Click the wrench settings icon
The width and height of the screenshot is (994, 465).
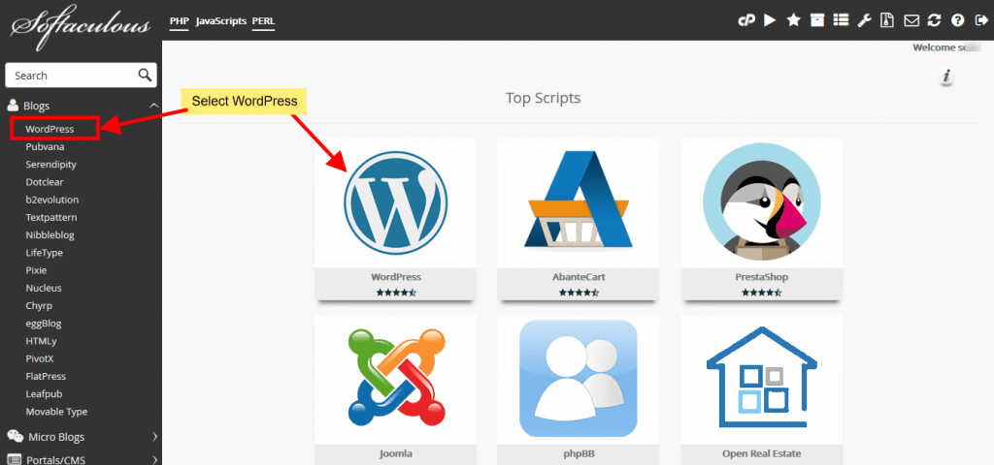click(864, 20)
